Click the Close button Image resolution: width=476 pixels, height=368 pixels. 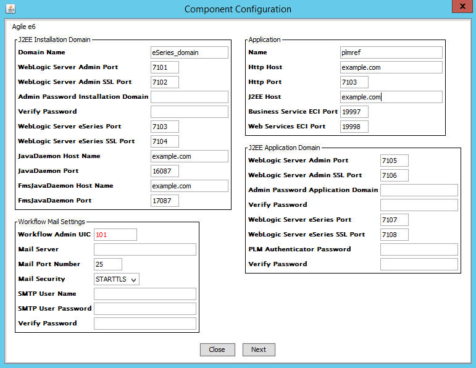pyautogui.click(x=217, y=349)
